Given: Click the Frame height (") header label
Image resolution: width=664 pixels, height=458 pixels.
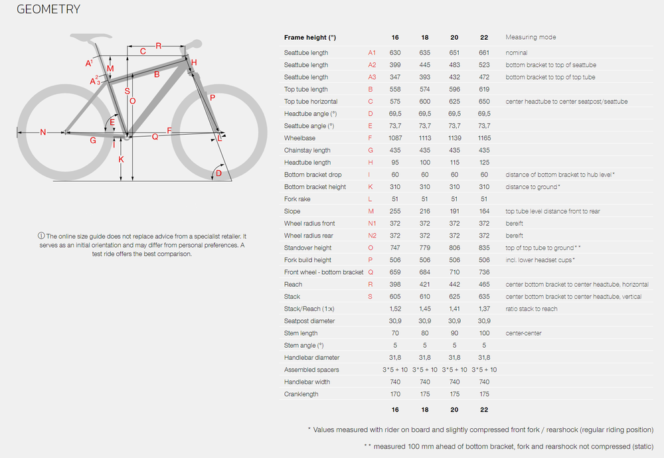Looking at the screenshot, I should 309,37.
